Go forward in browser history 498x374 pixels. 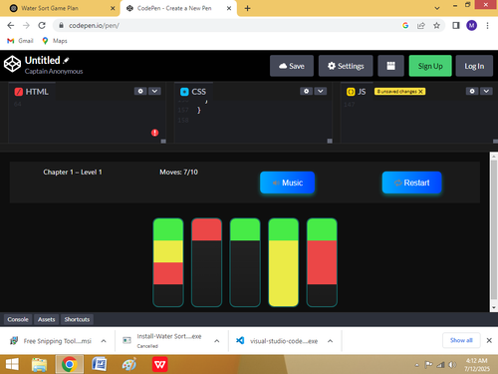pos(26,25)
